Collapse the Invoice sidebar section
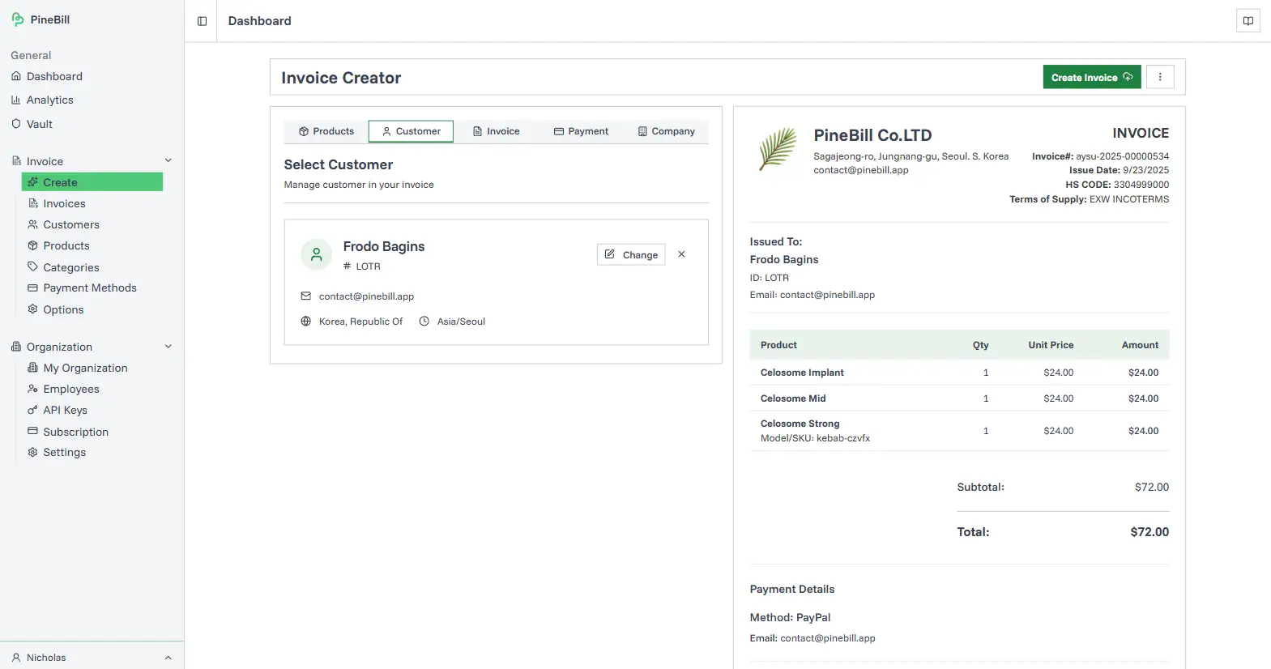The image size is (1271, 669). click(168, 161)
